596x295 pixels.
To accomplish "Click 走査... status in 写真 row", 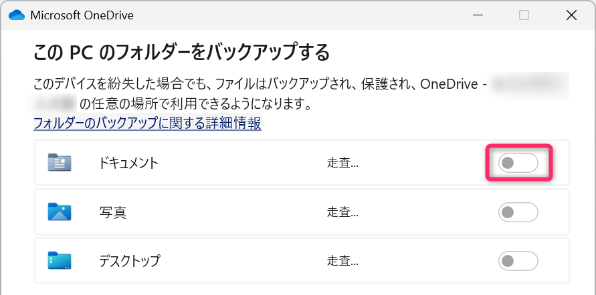I will click(x=342, y=212).
